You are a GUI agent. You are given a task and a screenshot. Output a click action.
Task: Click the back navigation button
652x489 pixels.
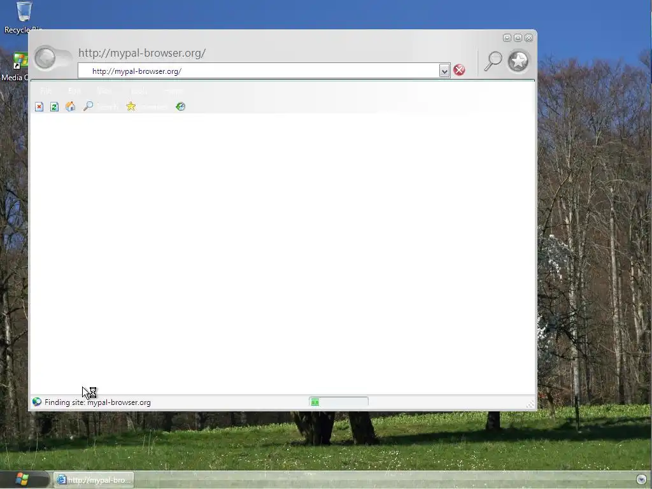pyautogui.click(x=45, y=58)
